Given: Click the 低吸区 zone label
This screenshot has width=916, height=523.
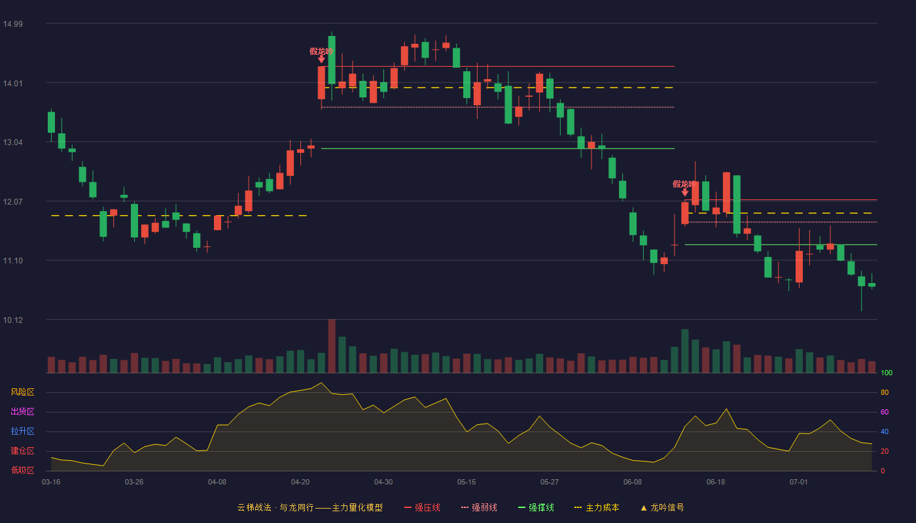Looking at the screenshot, I should [22, 470].
